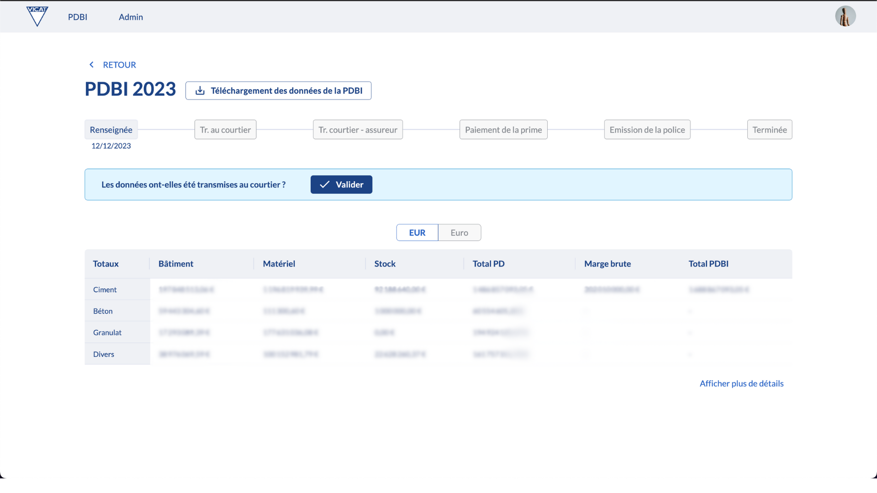The width and height of the screenshot is (877, 493).
Task: Switch to the Euro currency option
Action: pyautogui.click(x=459, y=233)
